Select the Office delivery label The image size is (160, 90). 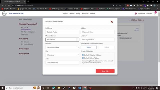click(106, 47)
